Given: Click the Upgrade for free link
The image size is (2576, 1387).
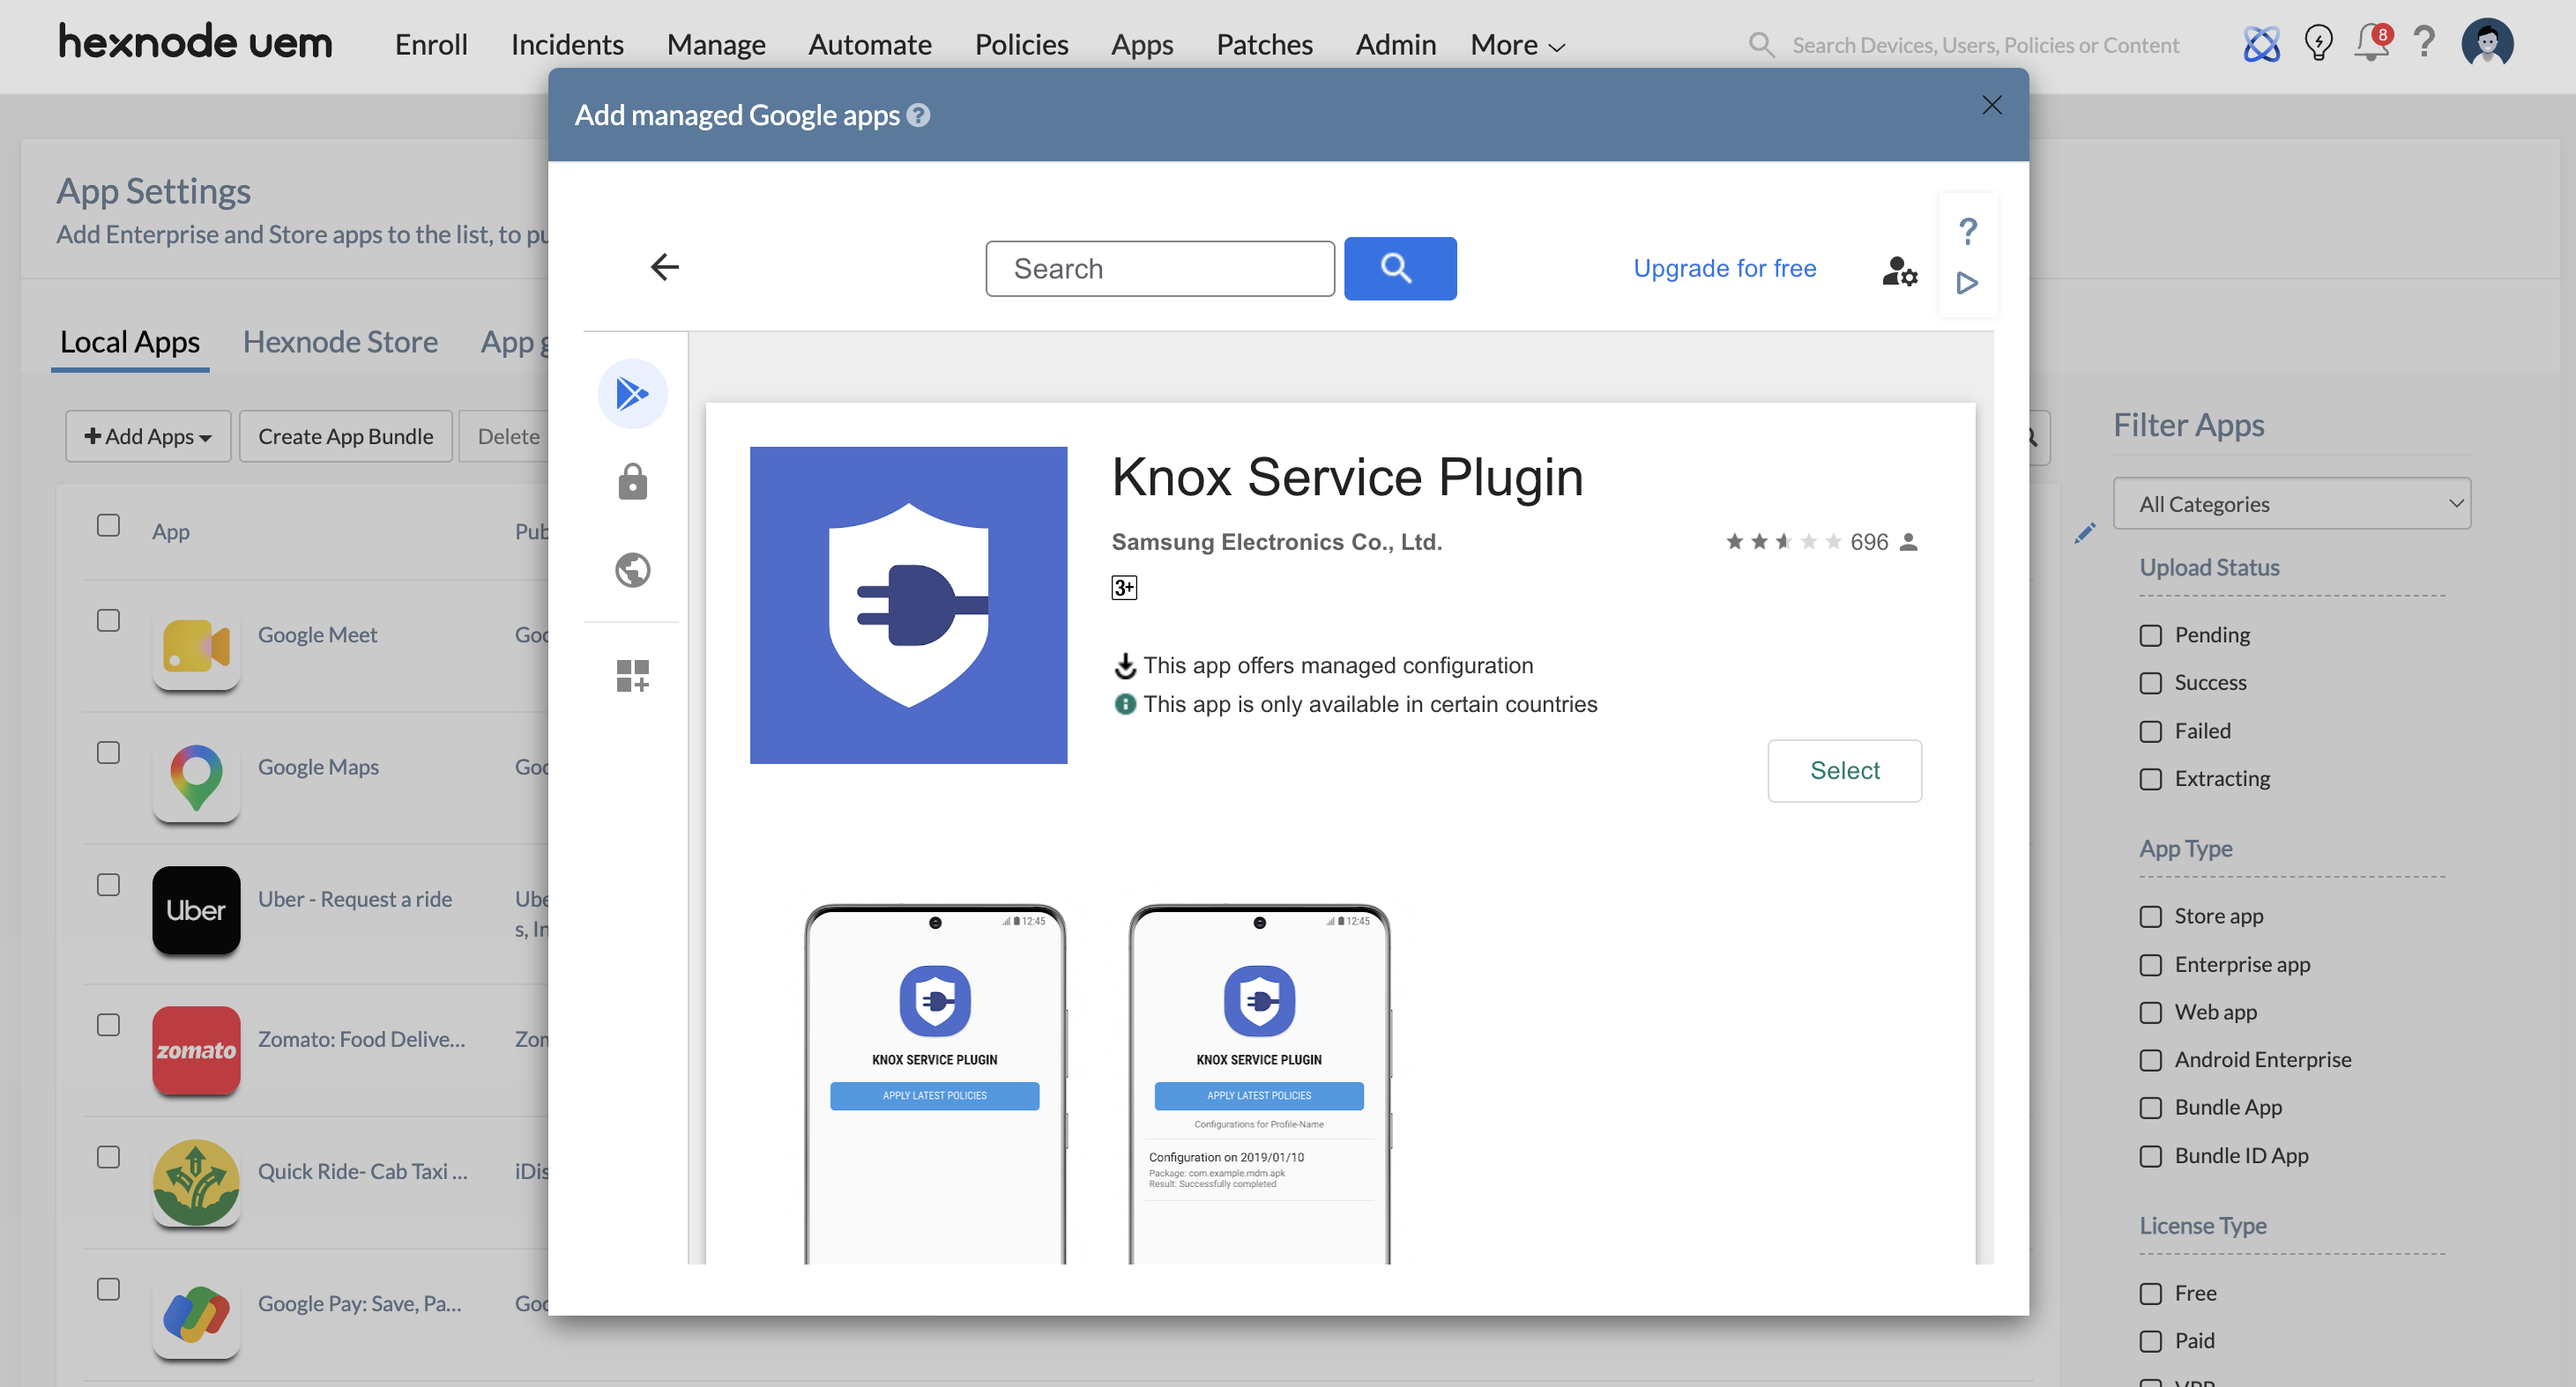Looking at the screenshot, I should 1724,268.
